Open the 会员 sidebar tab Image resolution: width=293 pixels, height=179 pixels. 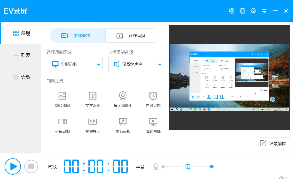pyautogui.click(x=21, y=77)
